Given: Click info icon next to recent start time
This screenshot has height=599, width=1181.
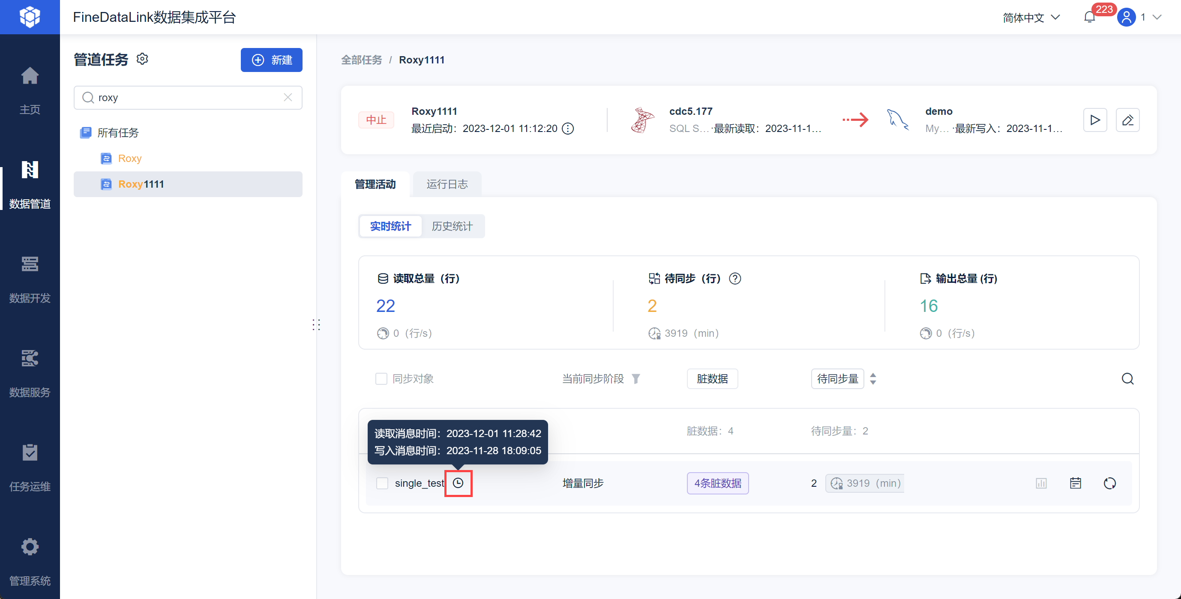Looking at the screenshot, I should tap(568, 129).
